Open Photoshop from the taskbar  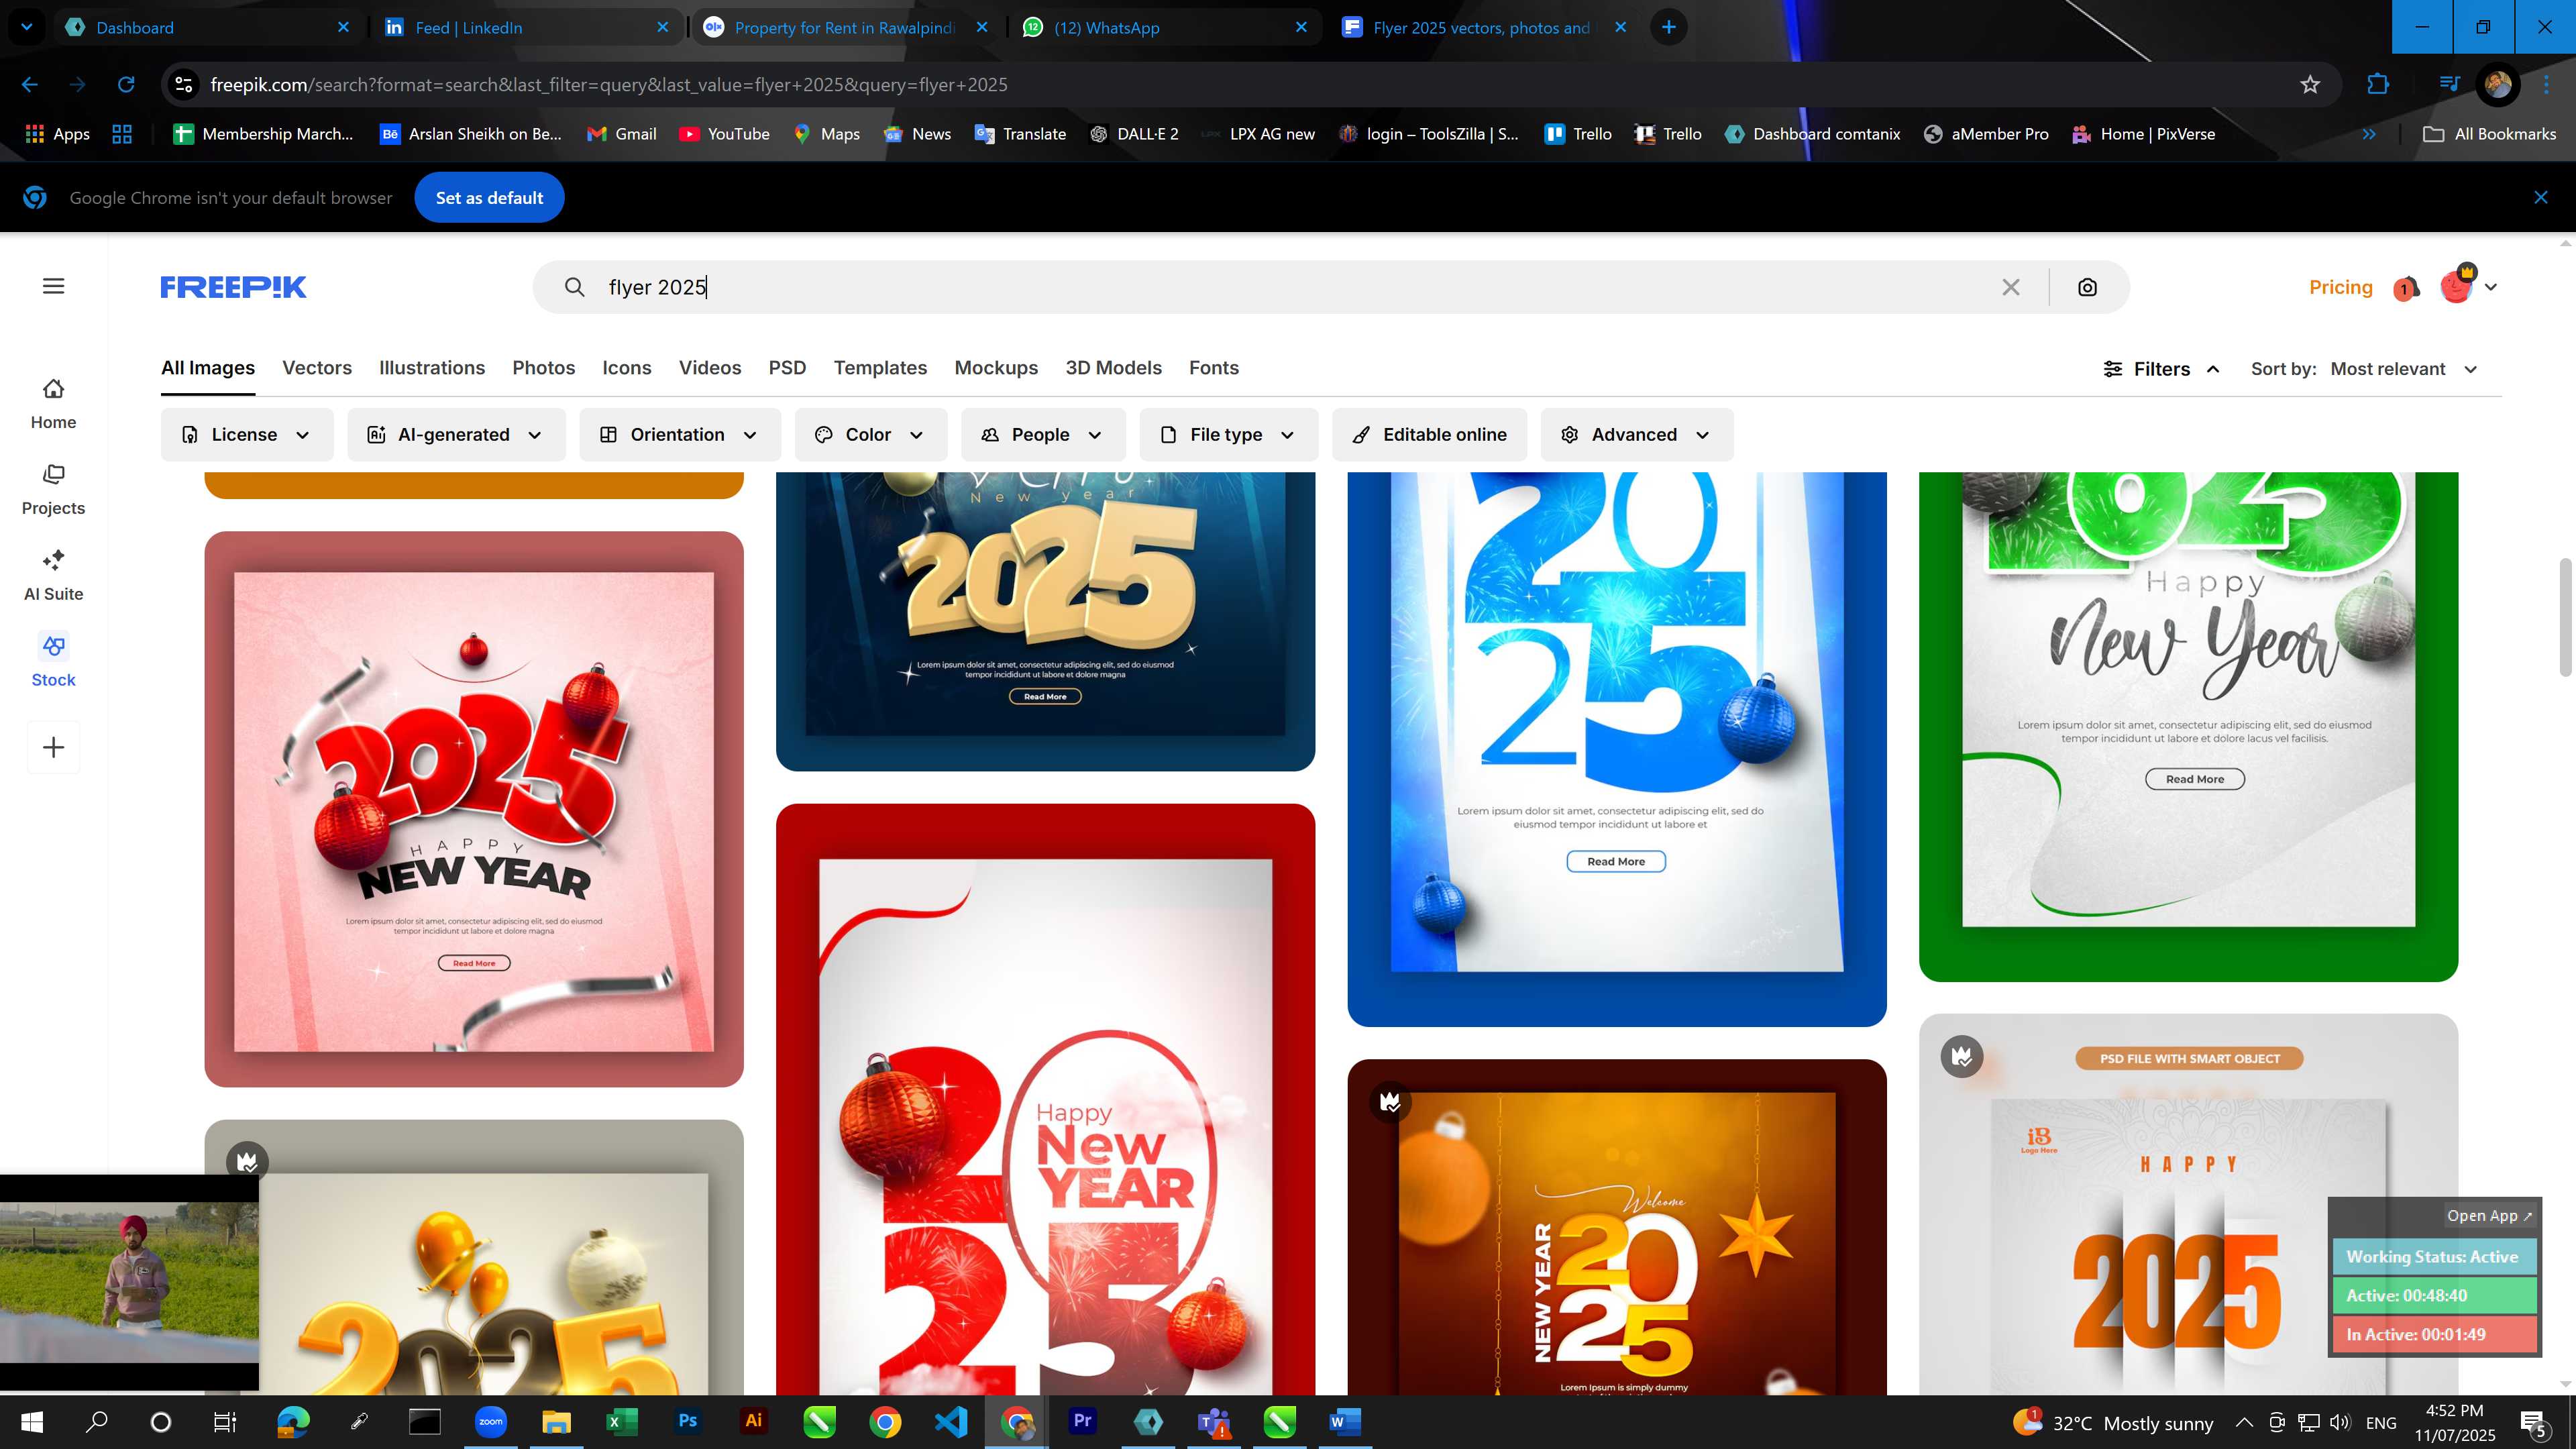(688, 1421)
